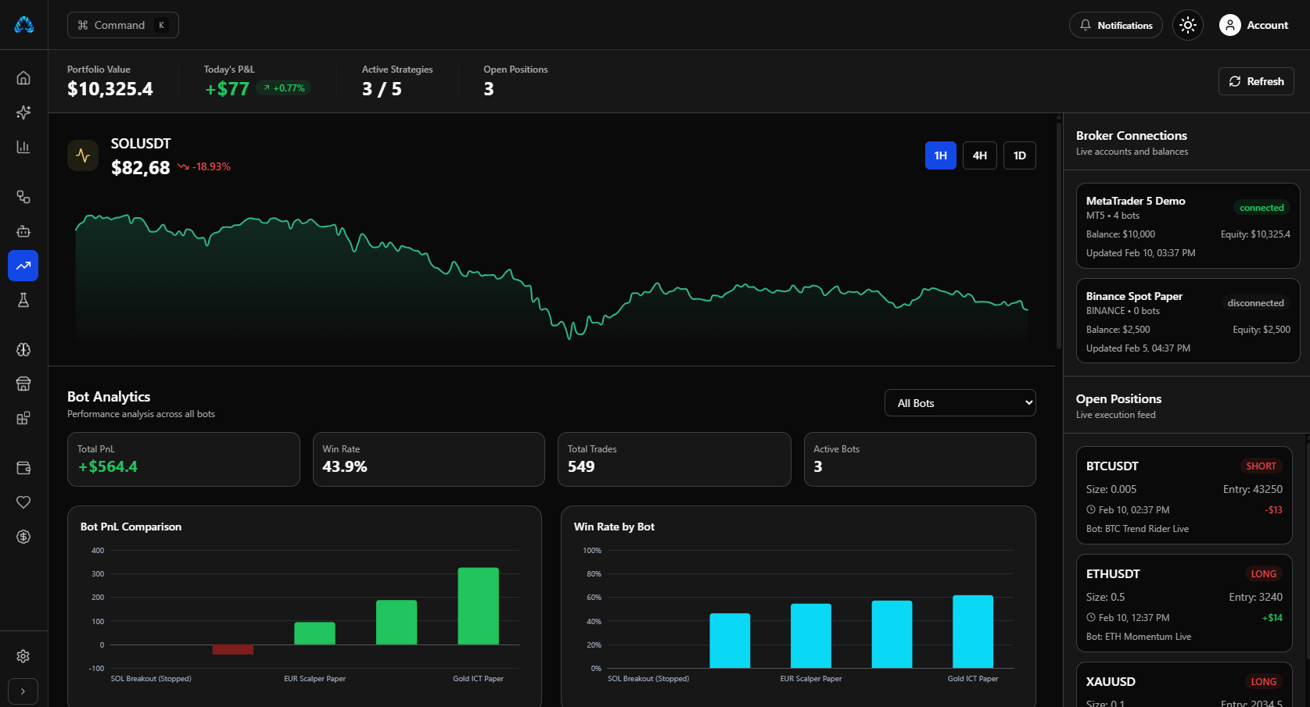Open the BTCUSDT position card
Image resolution: width=1310 pixels, height=707 pixels.
1184,495
